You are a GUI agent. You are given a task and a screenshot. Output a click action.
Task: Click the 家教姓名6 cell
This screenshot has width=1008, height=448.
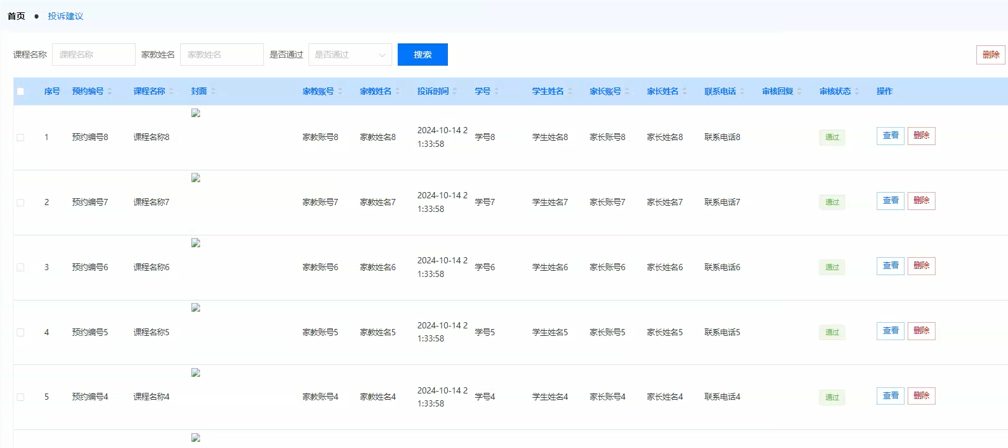point(378,268)
